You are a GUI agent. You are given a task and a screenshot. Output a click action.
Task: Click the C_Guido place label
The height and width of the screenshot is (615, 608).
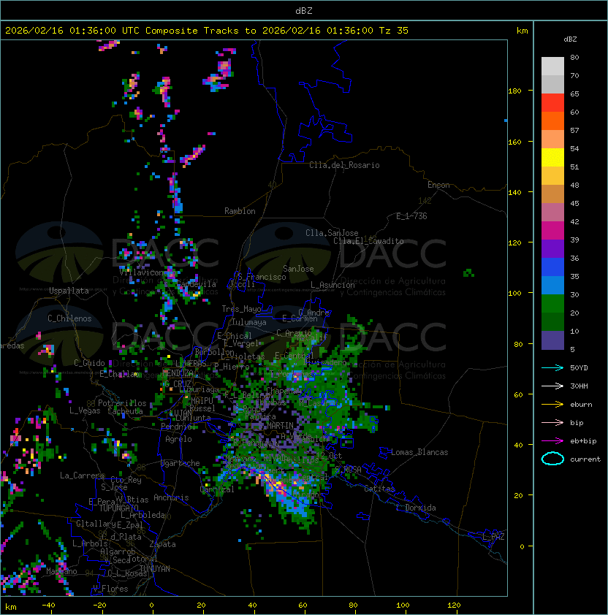pos(89,363)
